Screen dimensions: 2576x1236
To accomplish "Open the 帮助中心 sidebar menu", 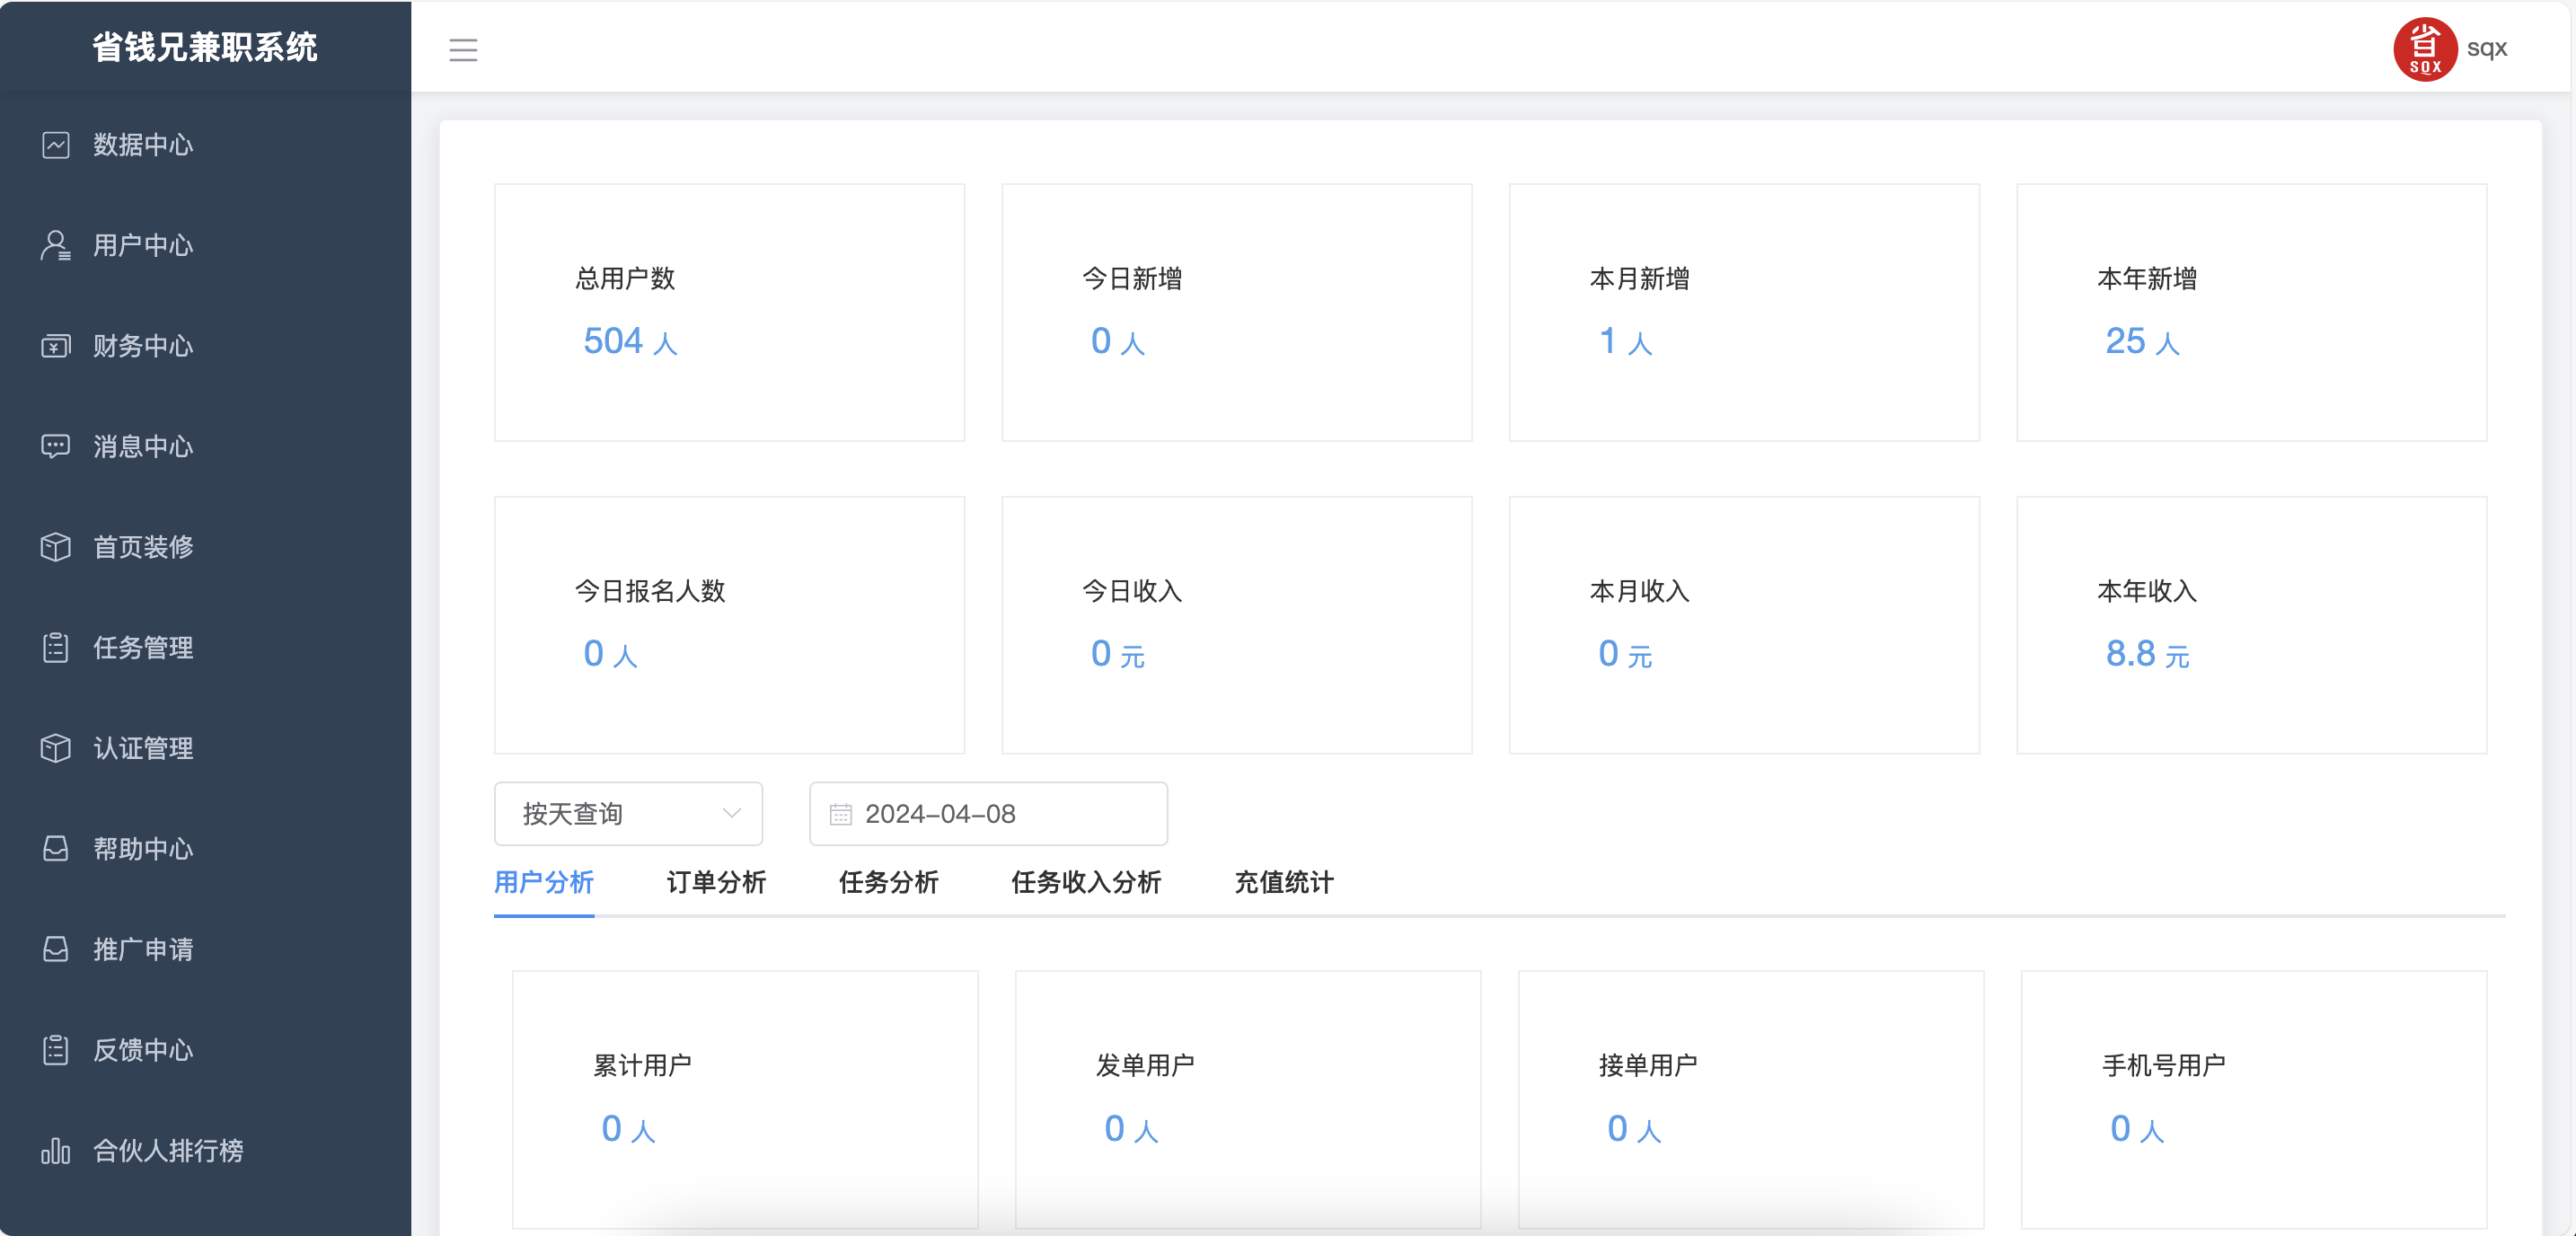I will [143, 849].
